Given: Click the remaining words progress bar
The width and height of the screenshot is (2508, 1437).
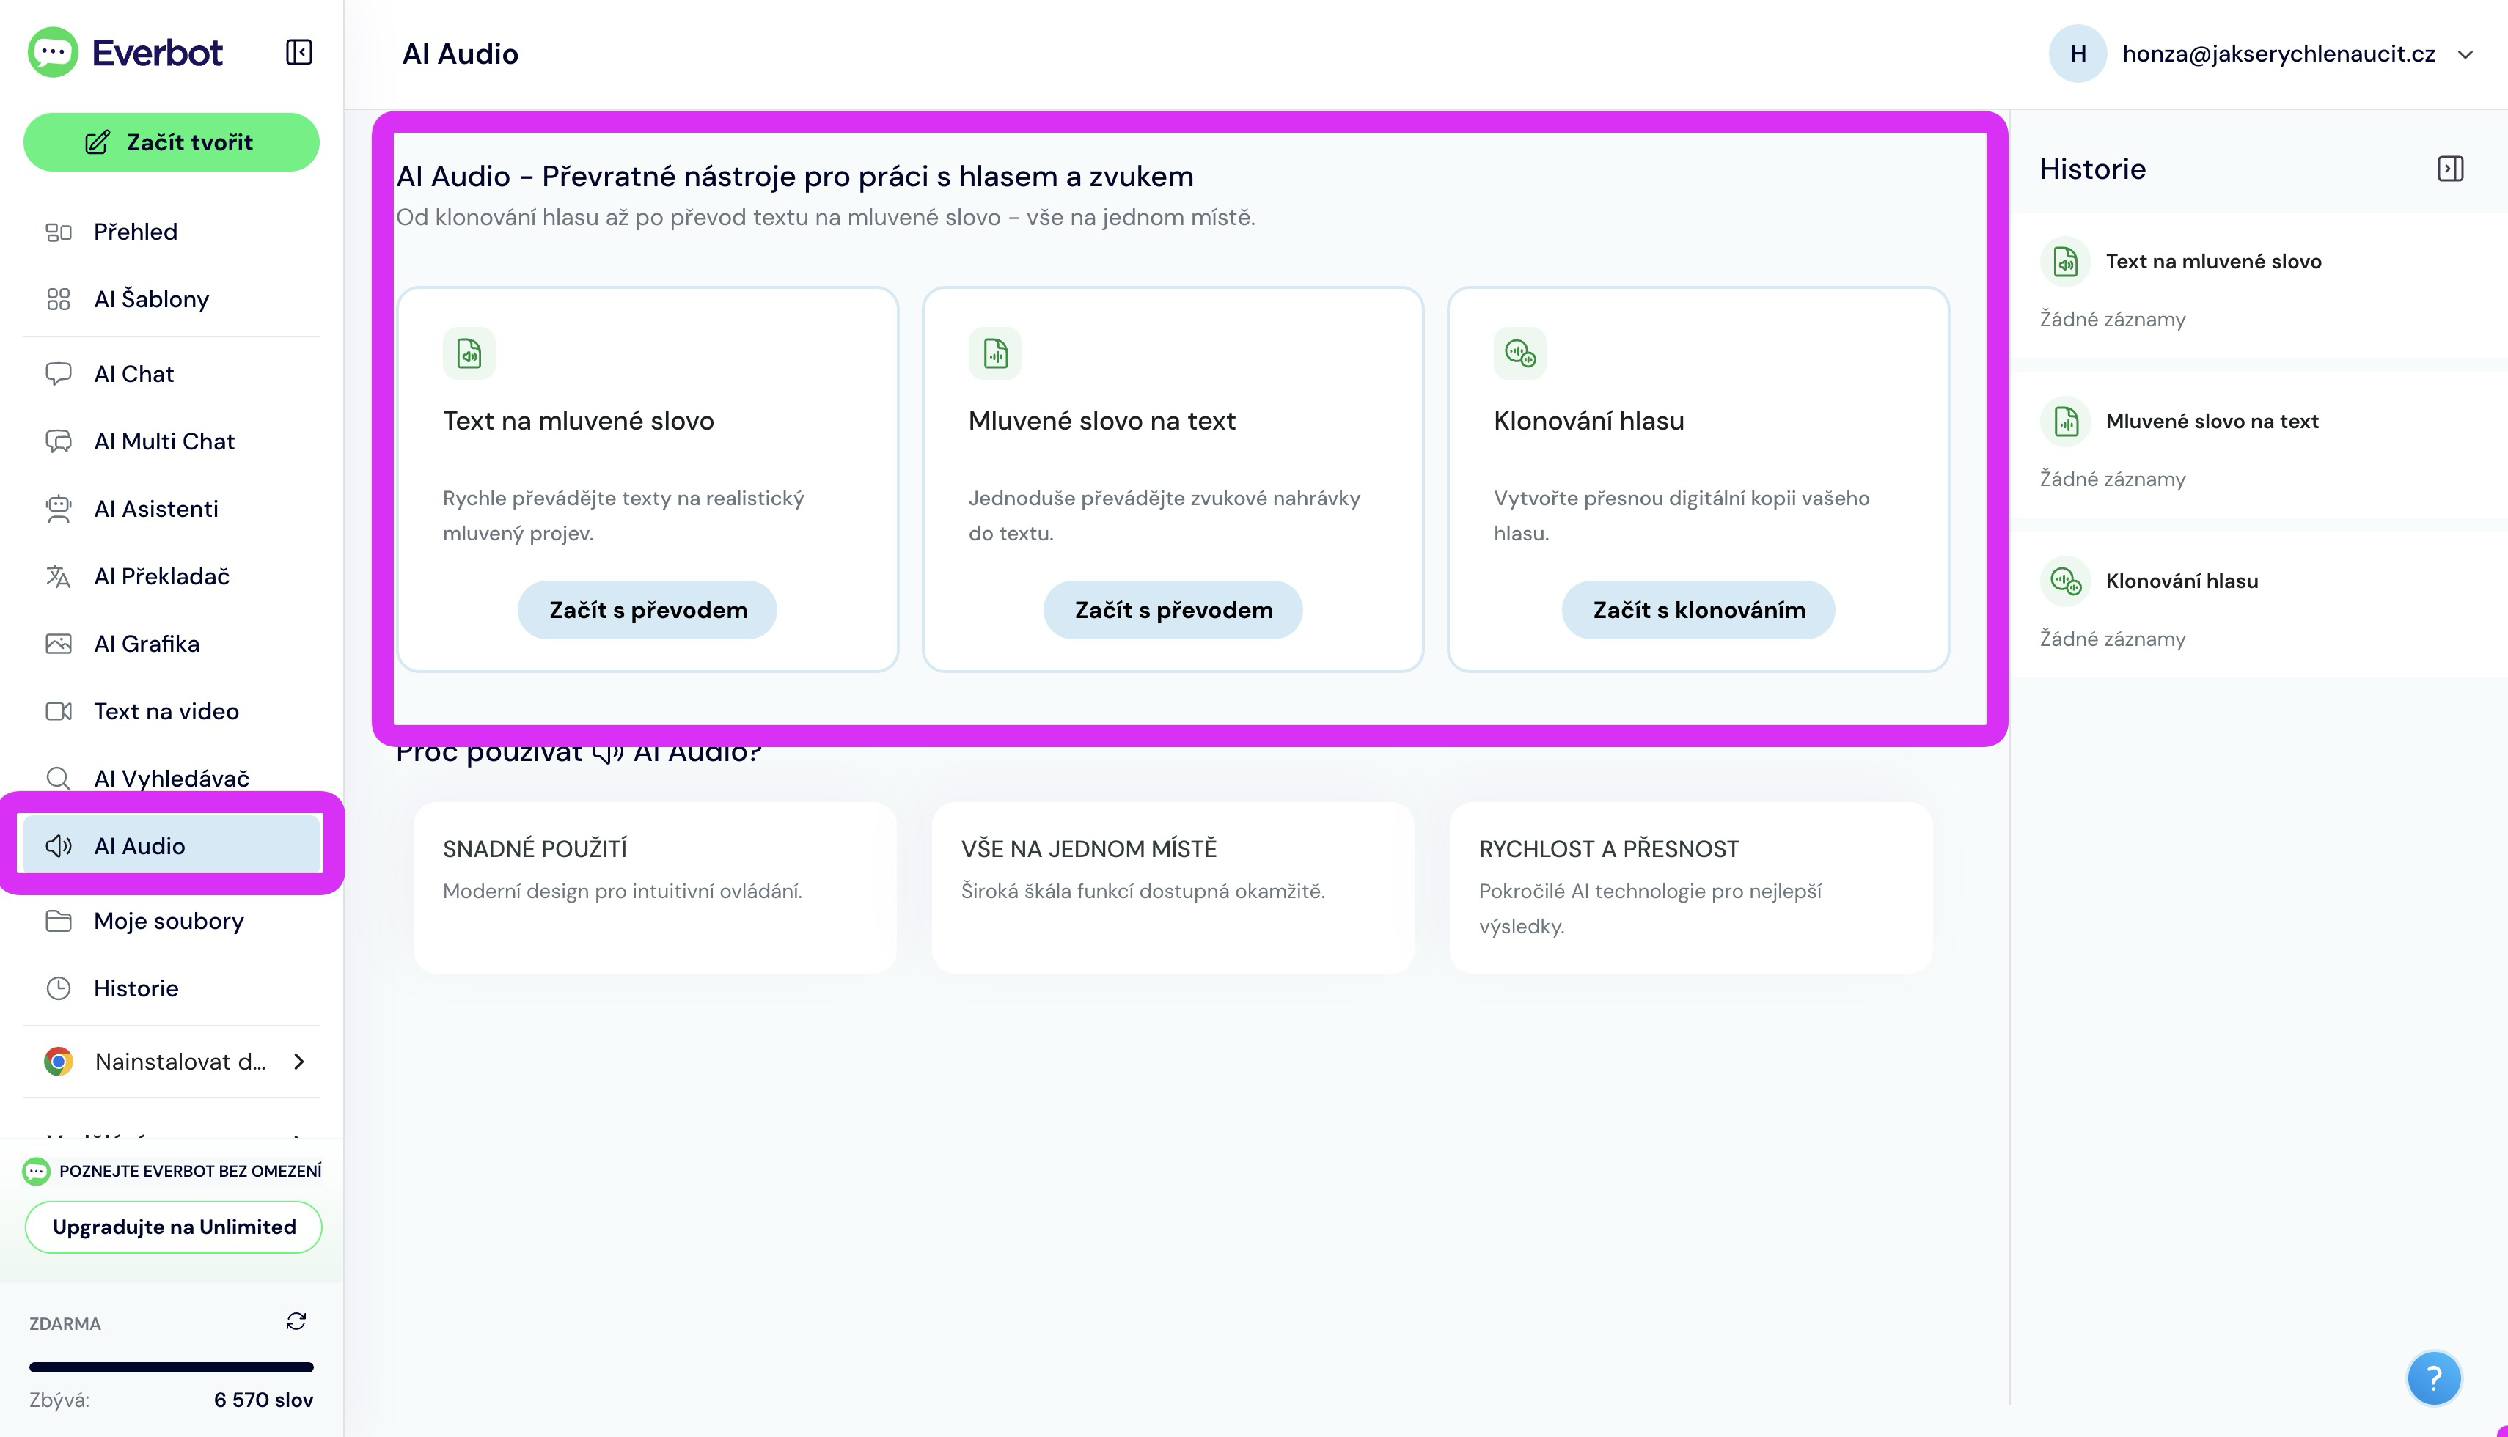Looking at the screenshot, I should 172,1367.
